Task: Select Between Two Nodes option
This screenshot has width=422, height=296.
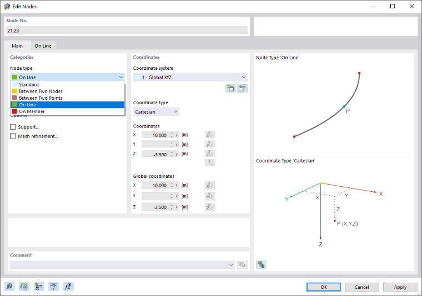Action: [67, 91]
